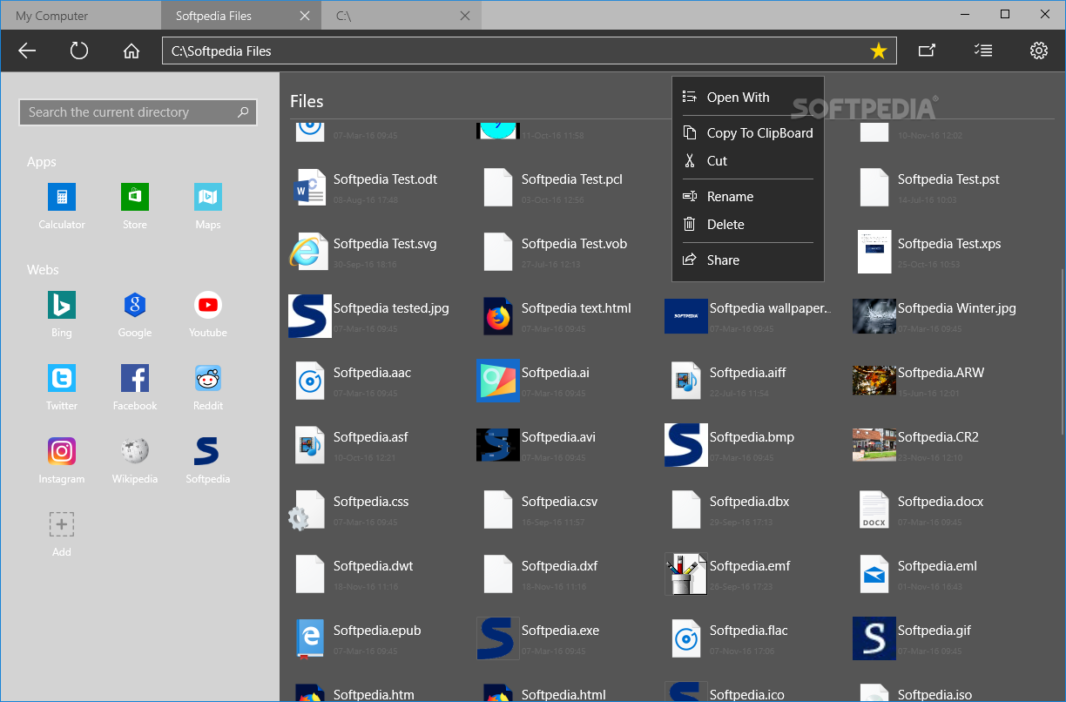Click the Softpedia.dxf file name
This screenshot has height=702, width=1066.
pyautogui.click(x=560, y=566)
